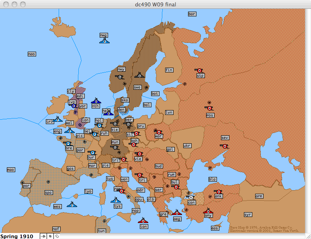This screenshot has width=311, height=239.
Task: Click the mao sea label
Action: click(x=11, y=170)
